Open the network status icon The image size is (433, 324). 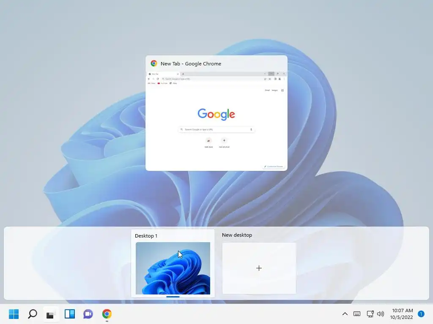click(x=370, y=314)
